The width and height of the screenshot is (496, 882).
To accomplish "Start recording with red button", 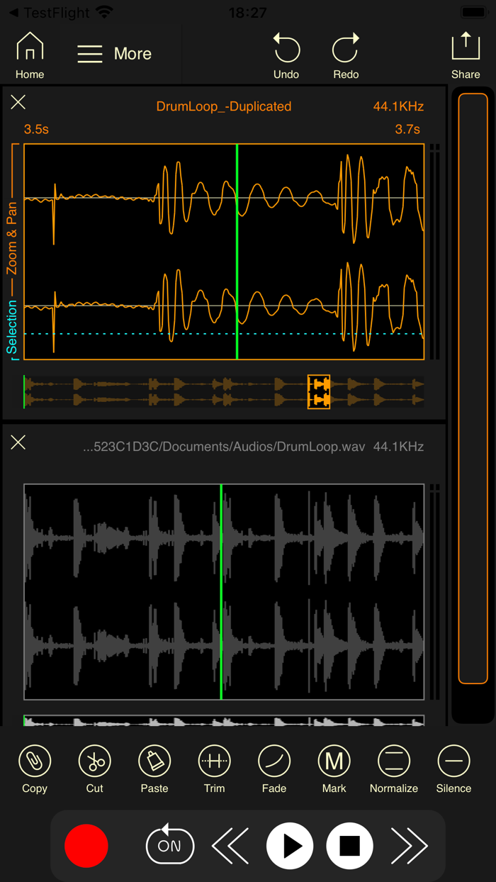I will click(x=86, y=846).
